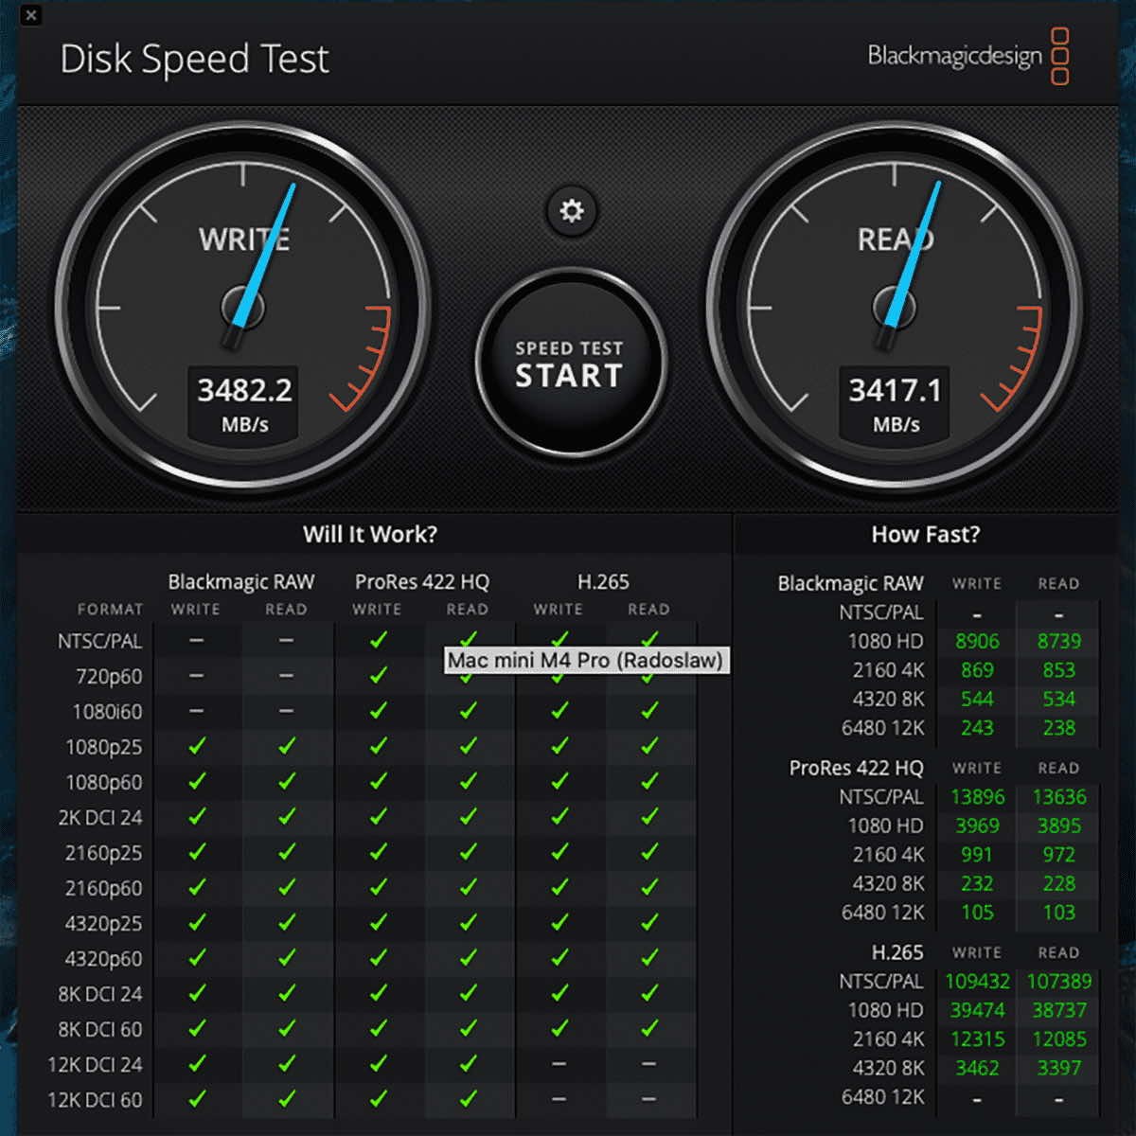
Task: Click Blackmagic RAW read checkmark for 2160p60
Action: click(x=286, y=888)
